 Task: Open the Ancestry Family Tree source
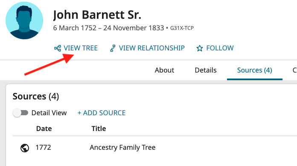click(122, 147)
